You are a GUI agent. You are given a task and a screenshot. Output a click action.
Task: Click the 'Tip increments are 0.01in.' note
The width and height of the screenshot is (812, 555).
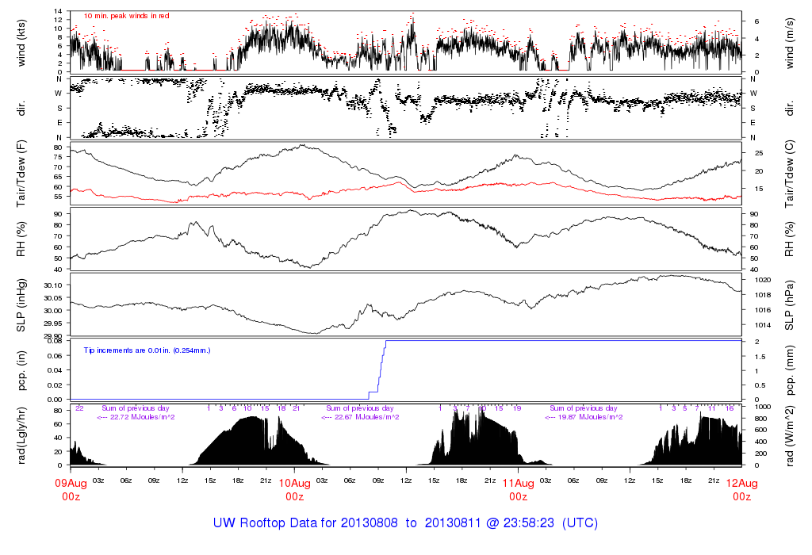[147, 350]
